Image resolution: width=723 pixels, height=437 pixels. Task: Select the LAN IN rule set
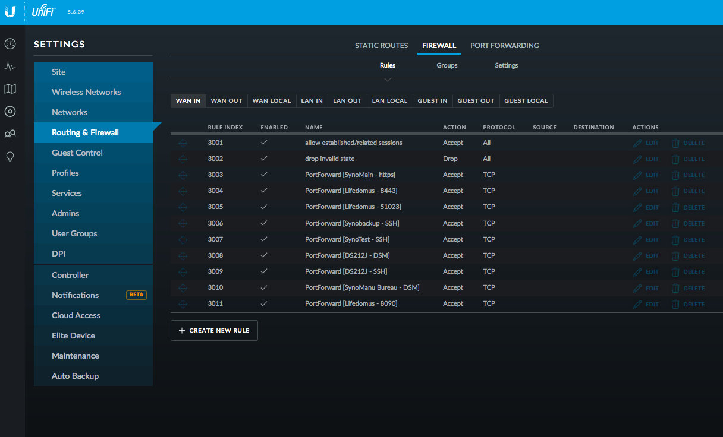coord(312,101)
